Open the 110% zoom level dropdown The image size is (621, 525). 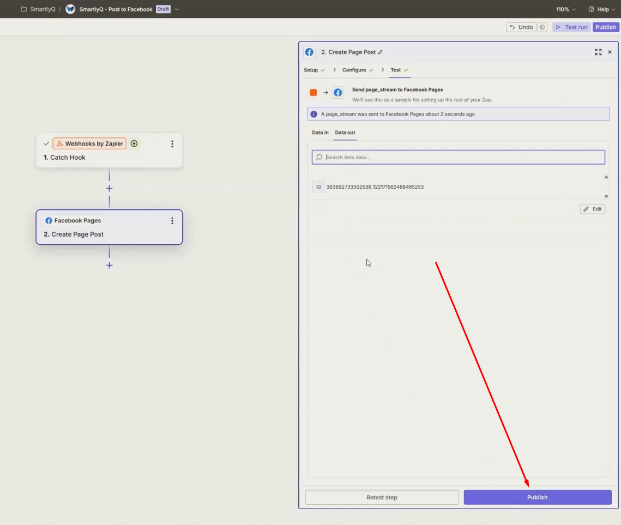pos(565,9)
